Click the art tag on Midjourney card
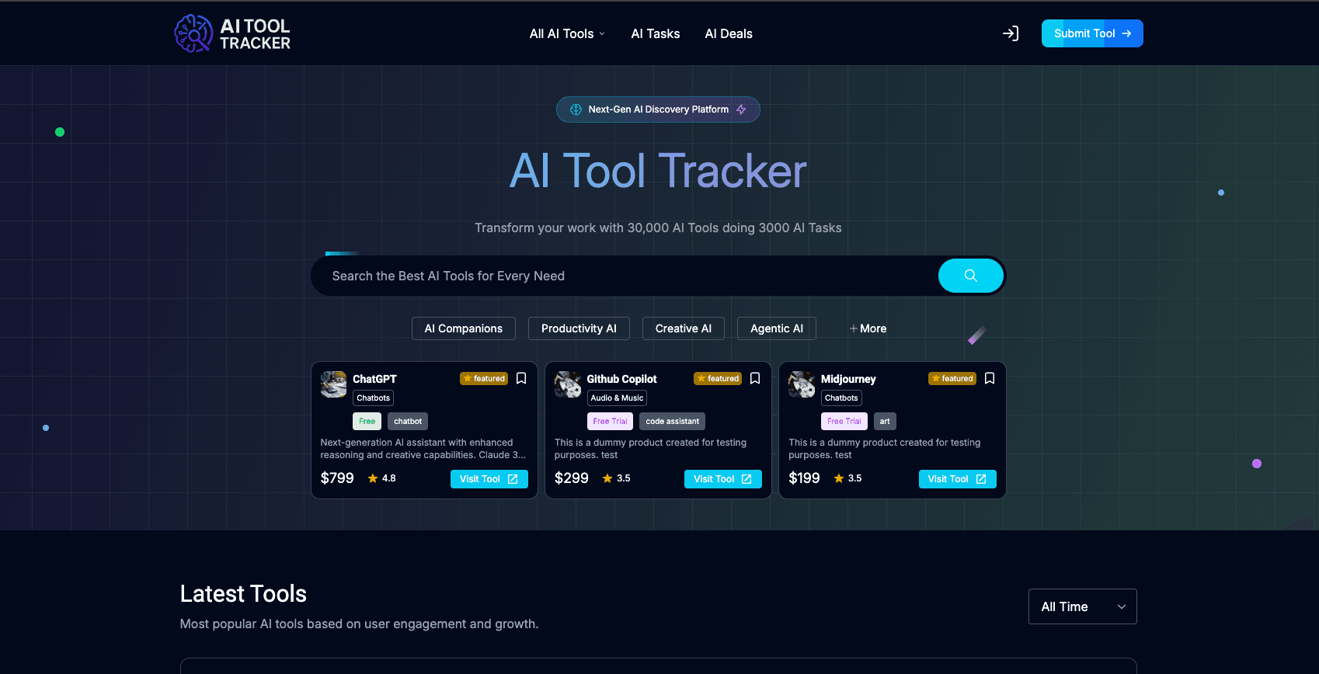 (x=885, y=422)
